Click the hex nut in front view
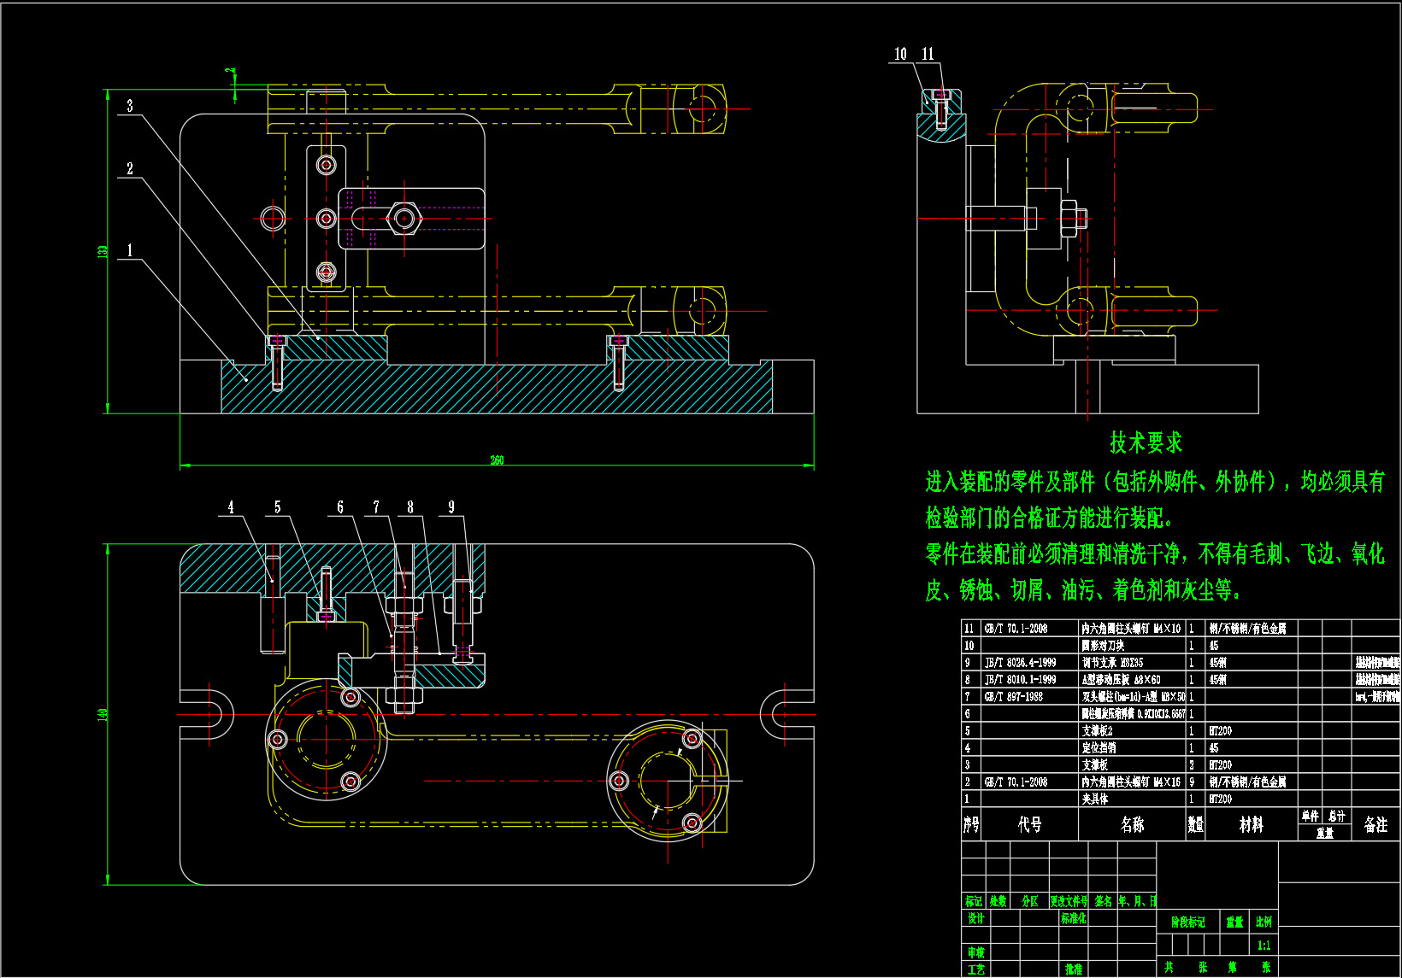This screenshot has width=1402, height=978. pyautogui.click(x=403, y=218)
